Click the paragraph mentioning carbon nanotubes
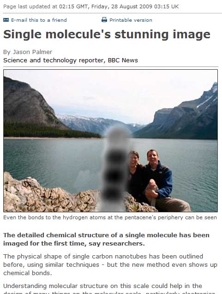This screenshot has height=294, width=222. pos(110,264)
